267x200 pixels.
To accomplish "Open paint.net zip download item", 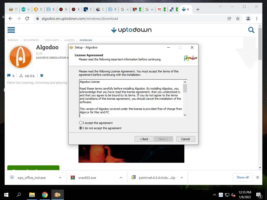I will point(157,178).
